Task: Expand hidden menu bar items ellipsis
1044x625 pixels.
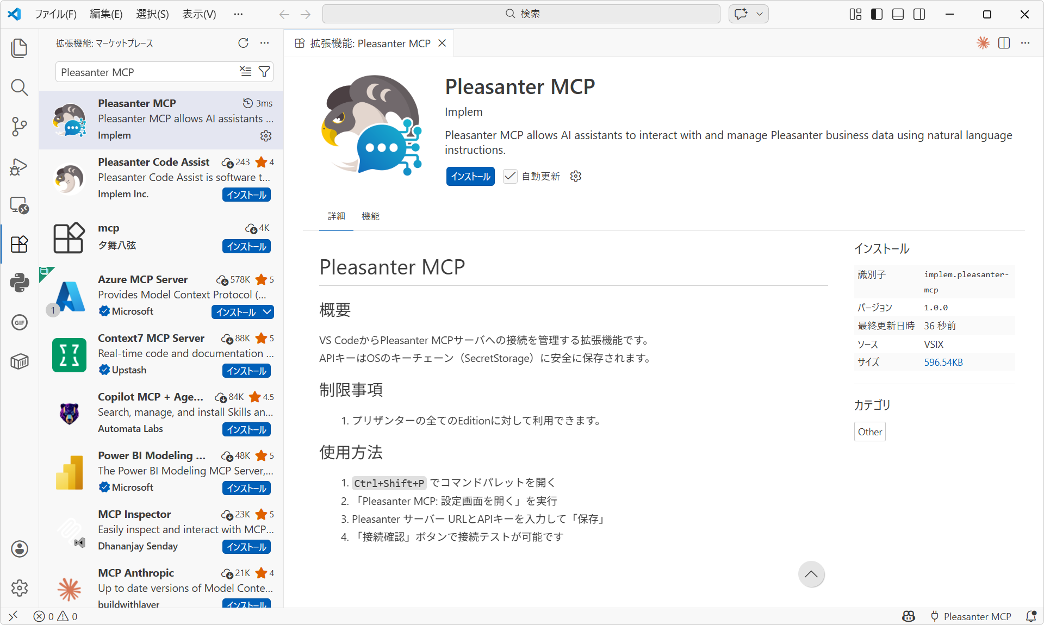Action: [x=238, y=14]
